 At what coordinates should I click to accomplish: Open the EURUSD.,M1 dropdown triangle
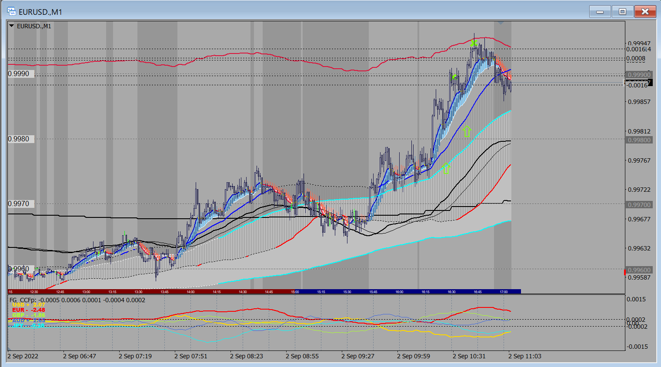tap(11, 26)
